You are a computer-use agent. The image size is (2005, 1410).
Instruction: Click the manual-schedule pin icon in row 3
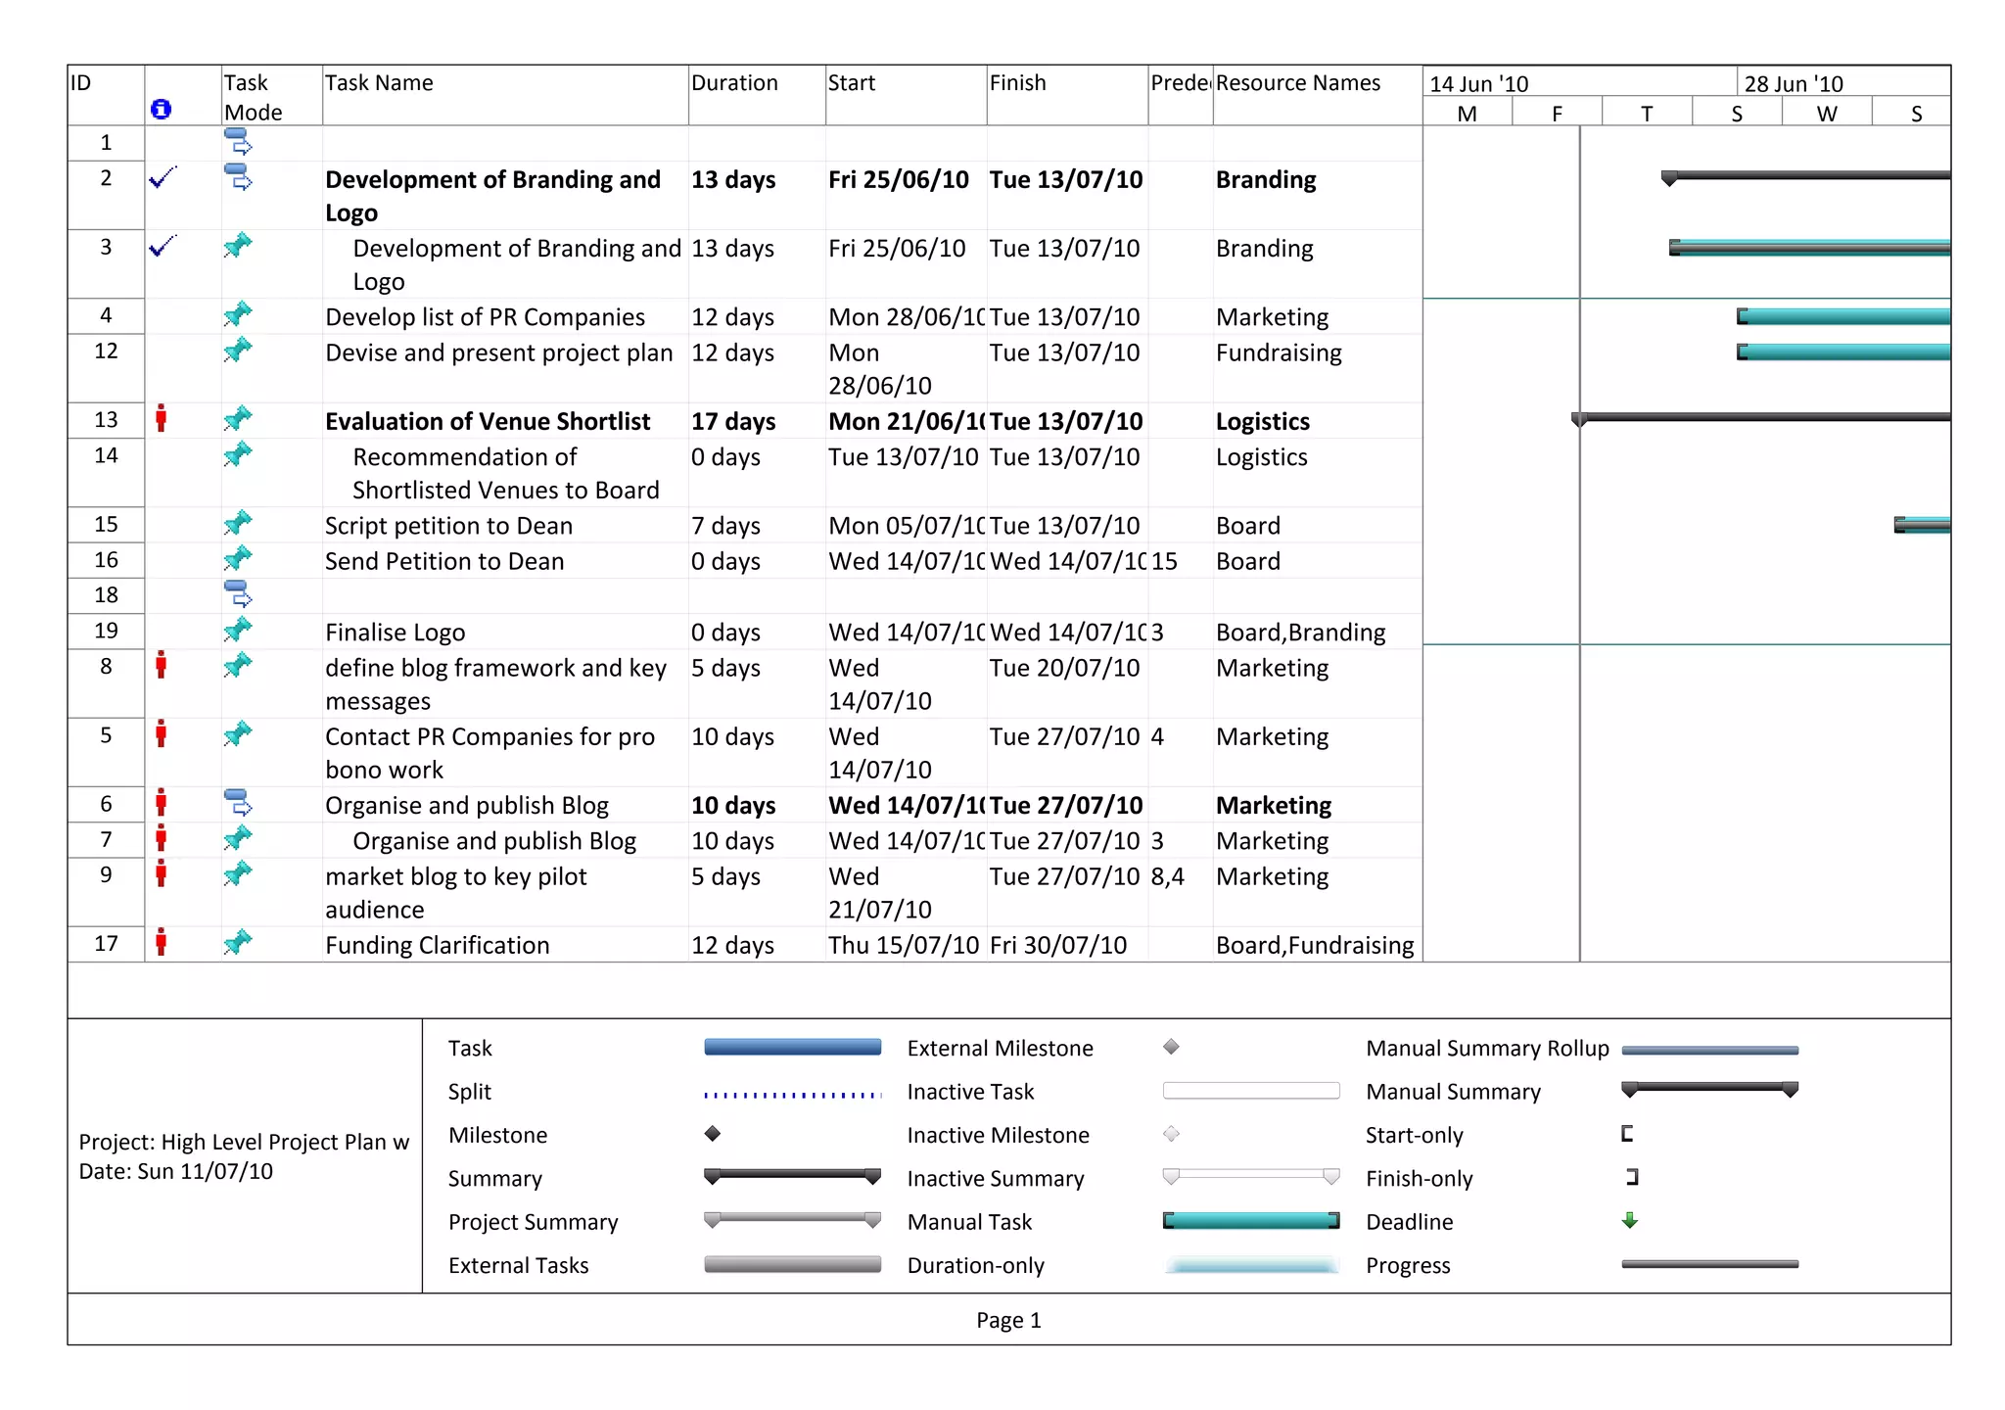238,245
